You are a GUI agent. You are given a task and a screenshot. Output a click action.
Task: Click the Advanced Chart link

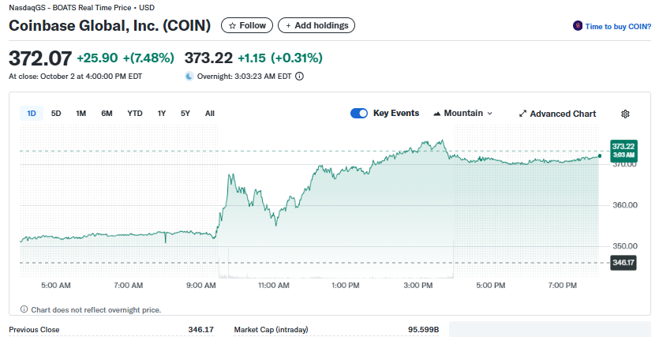coord(562,114)
